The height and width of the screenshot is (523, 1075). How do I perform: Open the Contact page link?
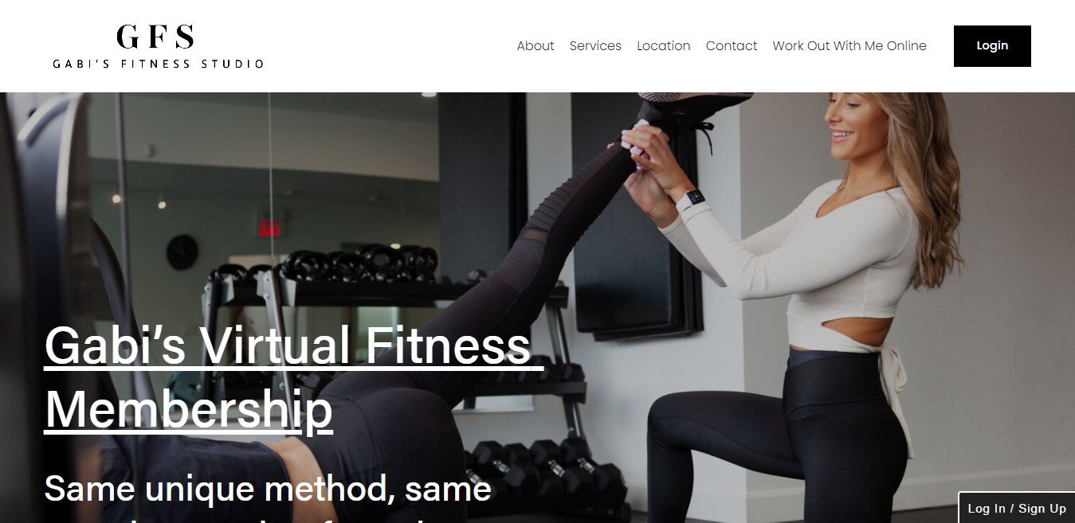coord(732,46)
